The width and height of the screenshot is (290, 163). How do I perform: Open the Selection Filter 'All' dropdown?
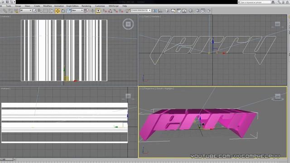point(26,10)
